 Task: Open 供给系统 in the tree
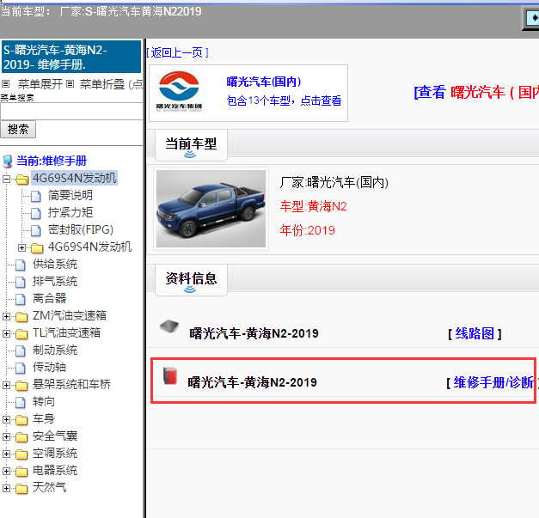click(55, 264)
